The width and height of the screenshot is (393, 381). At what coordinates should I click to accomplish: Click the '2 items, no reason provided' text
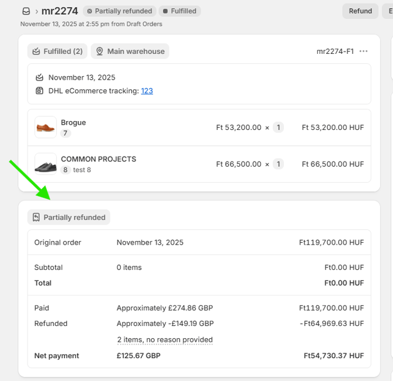click(165, 339)
